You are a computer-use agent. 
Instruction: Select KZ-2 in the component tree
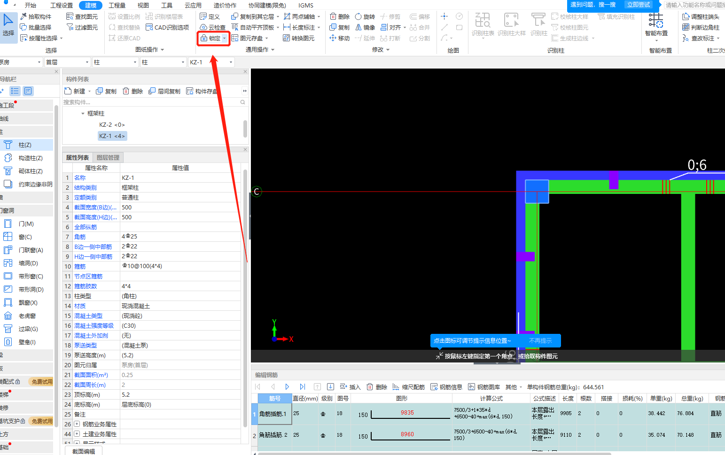(x=112, y=125)
